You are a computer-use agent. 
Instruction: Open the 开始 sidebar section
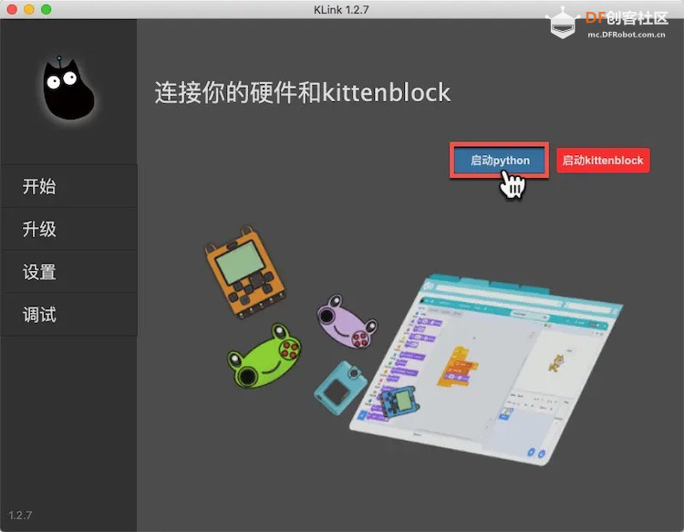tap(68, 186)
